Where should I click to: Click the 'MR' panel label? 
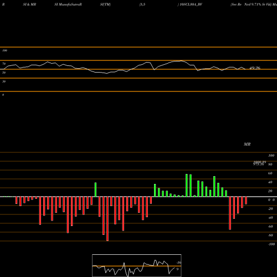point(247,144)
